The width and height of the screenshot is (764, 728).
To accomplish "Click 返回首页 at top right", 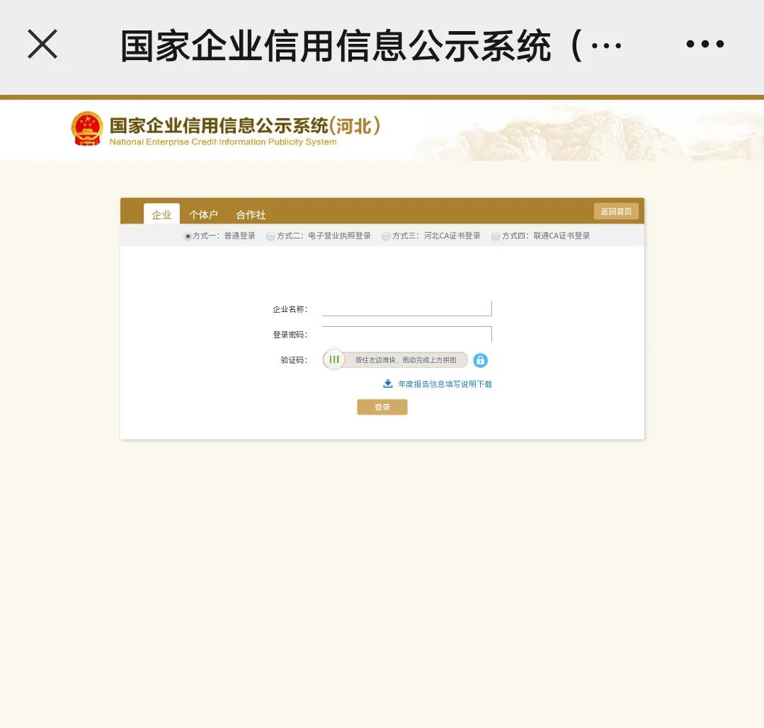I will click(x=615, y=211).
